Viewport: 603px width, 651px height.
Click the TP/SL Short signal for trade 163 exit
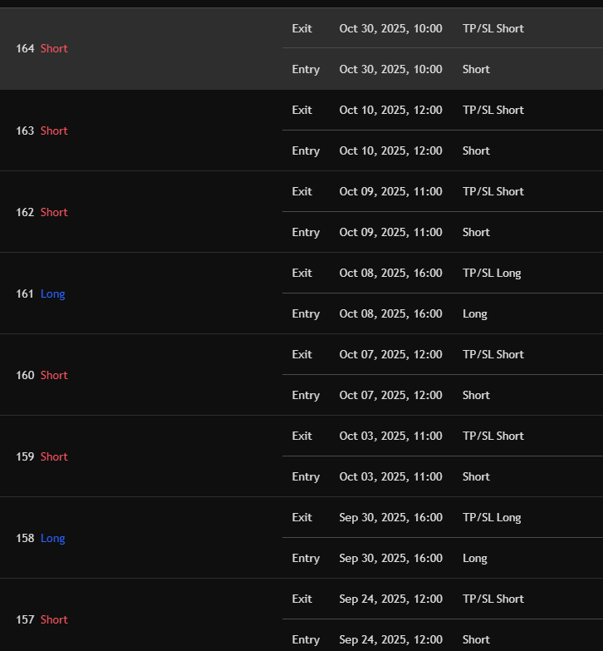[x=493, y=110]
